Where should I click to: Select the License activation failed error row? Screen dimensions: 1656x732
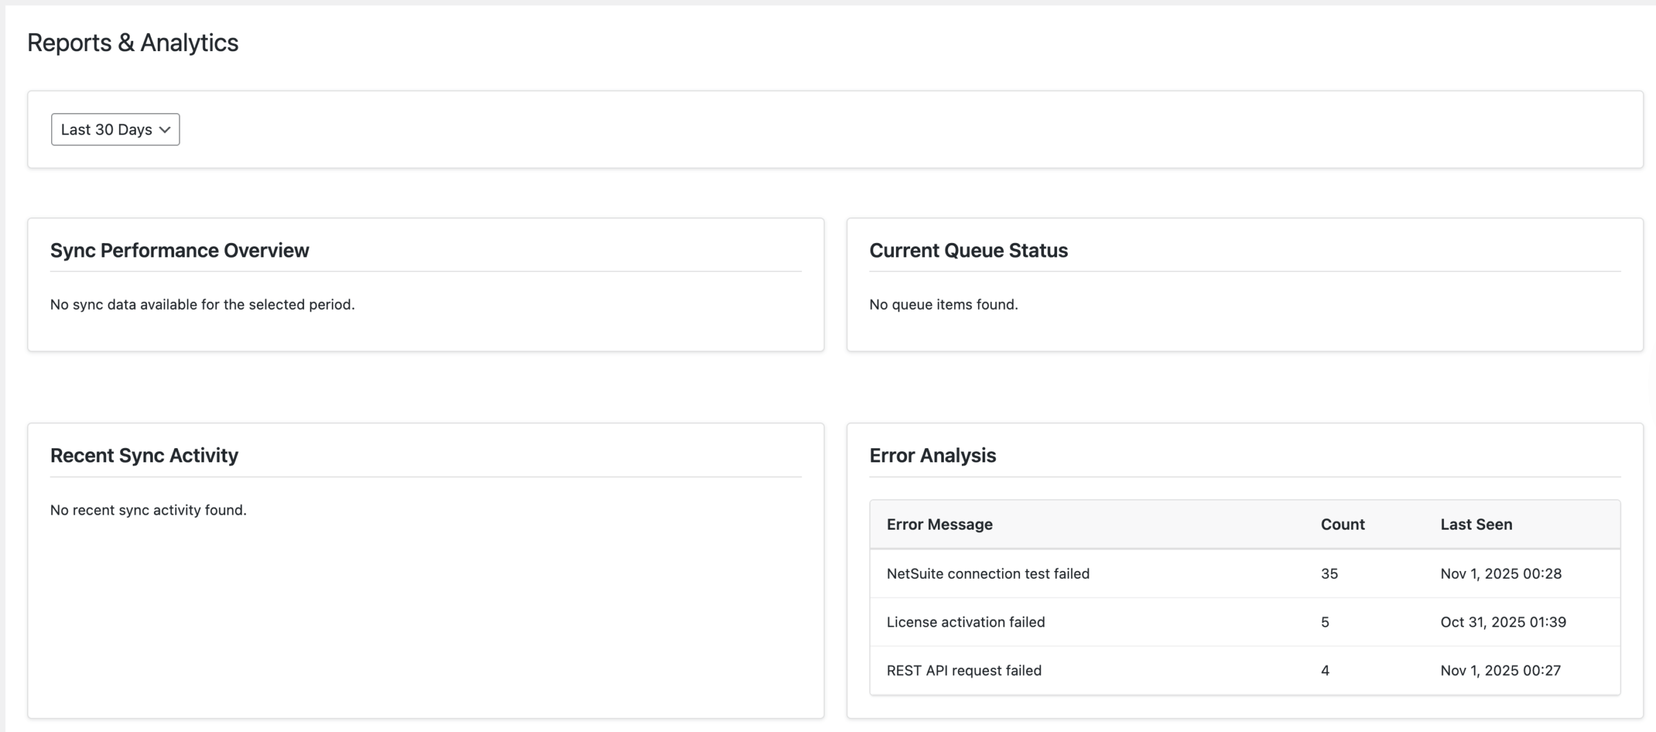(965, 621)
